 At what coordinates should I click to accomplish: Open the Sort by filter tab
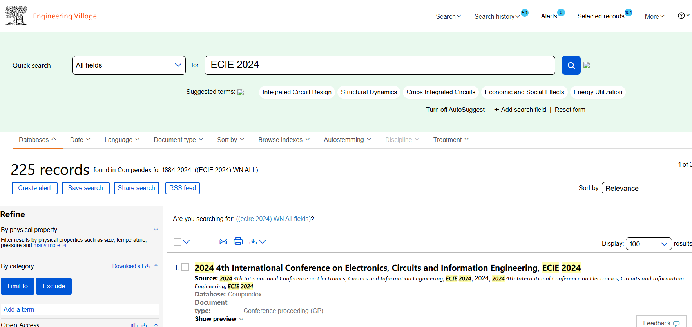pyautogui.click(x=231, y=140)
